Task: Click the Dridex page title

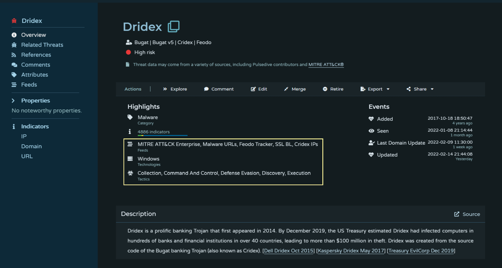Action: point(143,27)
